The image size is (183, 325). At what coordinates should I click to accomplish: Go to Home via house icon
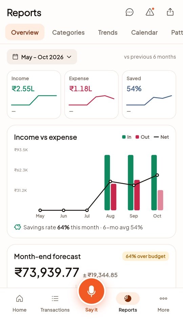tap(20, 299)
